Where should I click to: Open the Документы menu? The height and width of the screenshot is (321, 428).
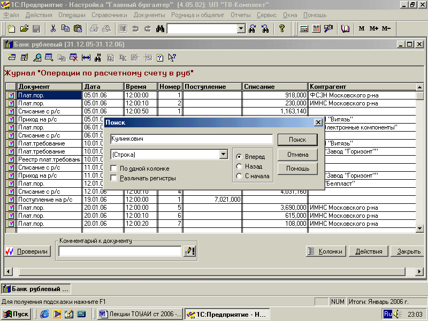click(x=149, y=15)
